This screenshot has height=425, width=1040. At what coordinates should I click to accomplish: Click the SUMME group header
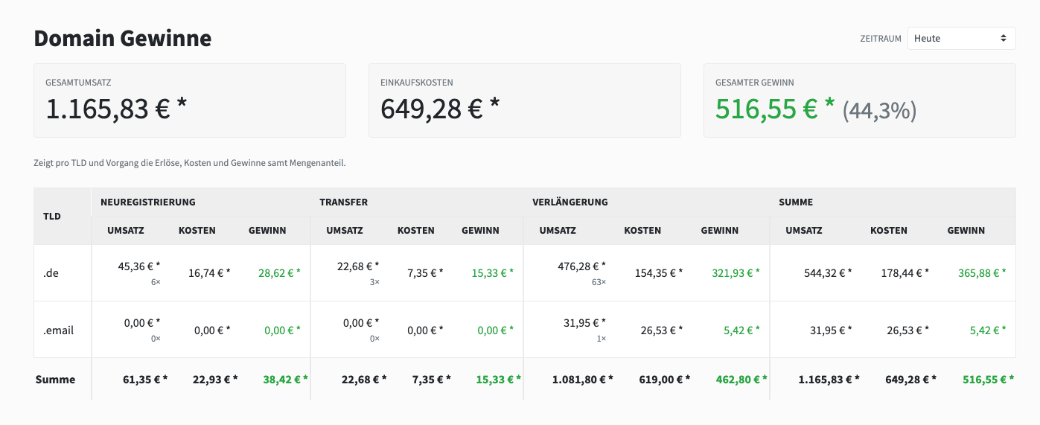796,202
